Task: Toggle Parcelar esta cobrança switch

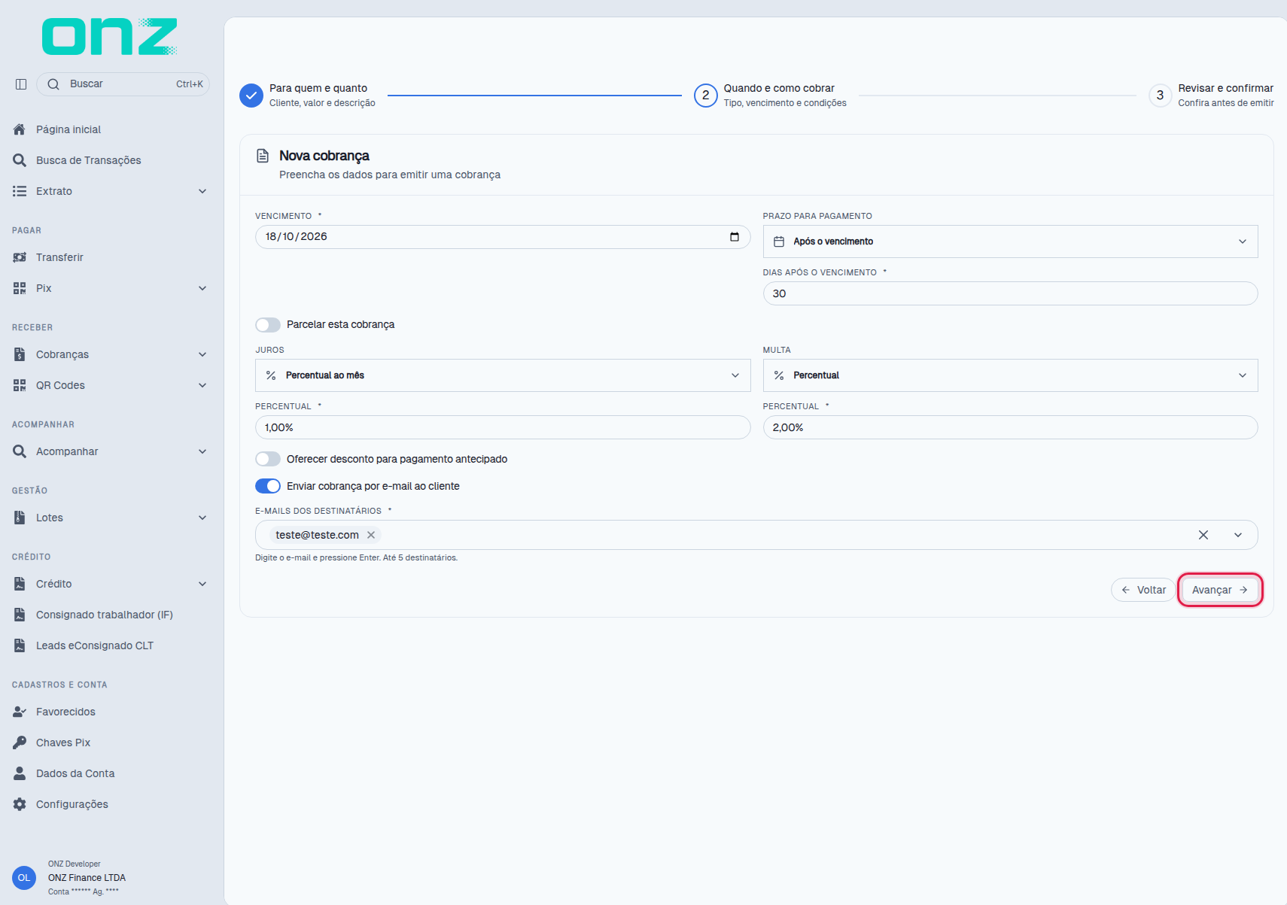Action: [268, 325]
